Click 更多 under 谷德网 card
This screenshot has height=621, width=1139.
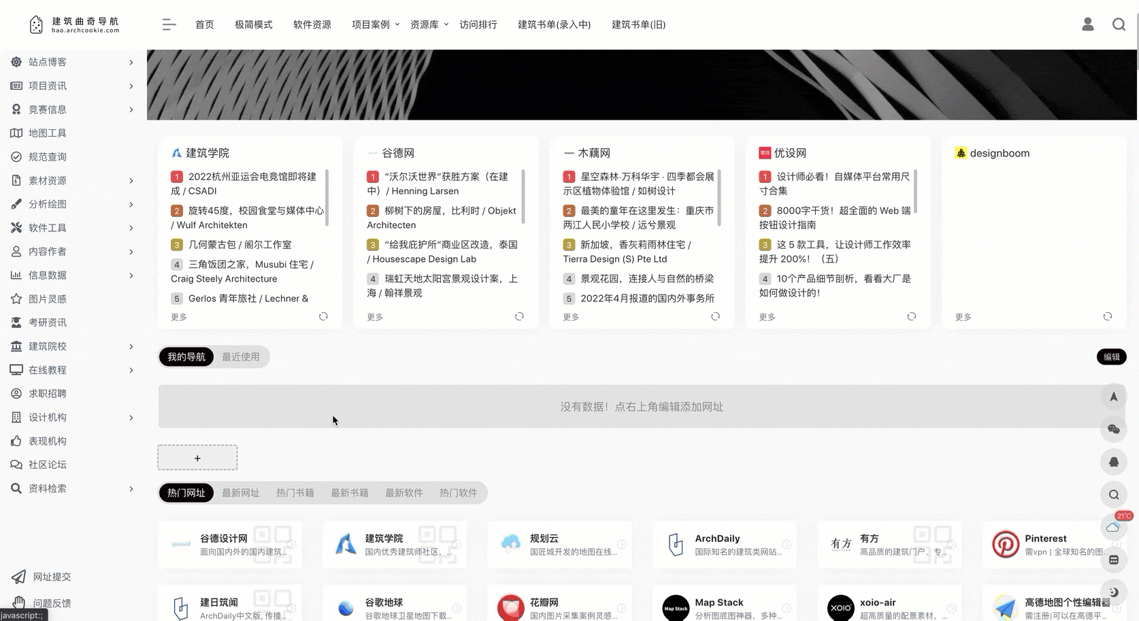(x=375, y=317)
